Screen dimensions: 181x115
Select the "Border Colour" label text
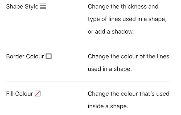pyautogui.click(x=25, y=56)
